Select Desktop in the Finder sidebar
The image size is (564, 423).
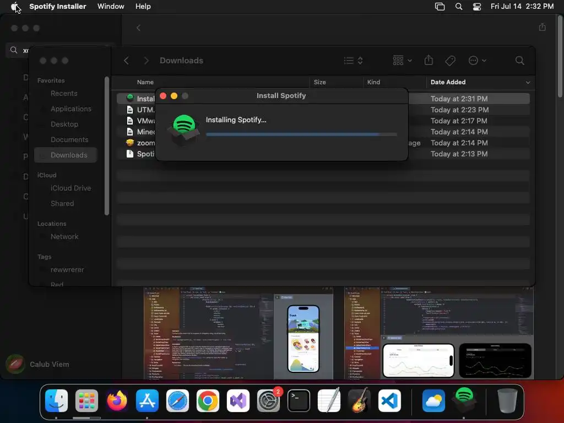(64, 124)
